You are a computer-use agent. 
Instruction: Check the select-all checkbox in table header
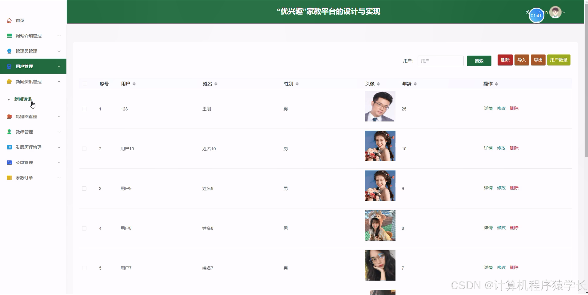point(85,83)
